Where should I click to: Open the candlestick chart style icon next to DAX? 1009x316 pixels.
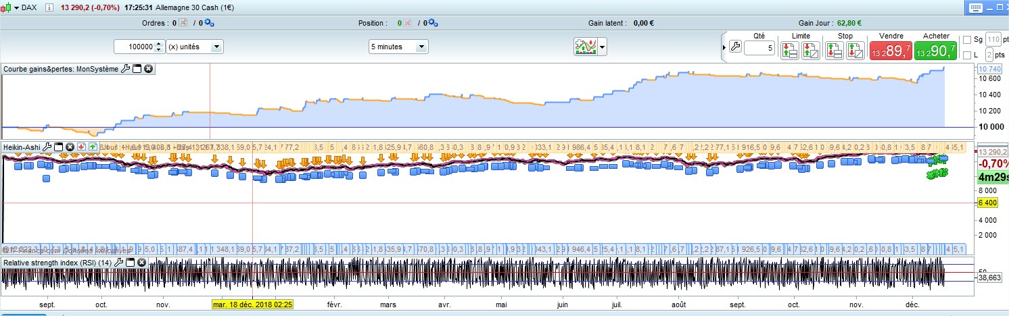coord(7,7)
